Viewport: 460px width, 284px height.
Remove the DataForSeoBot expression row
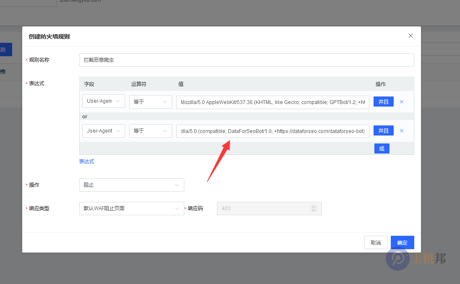point(402,131)
